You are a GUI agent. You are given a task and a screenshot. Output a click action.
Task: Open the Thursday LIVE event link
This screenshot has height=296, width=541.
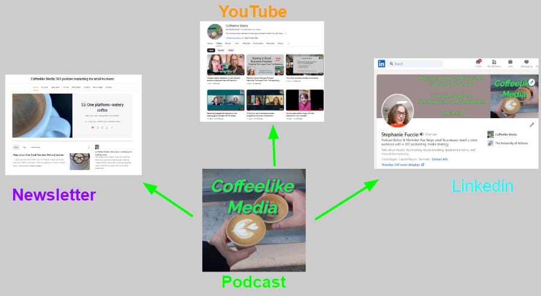pyautogui.click(x=403, y=165)
